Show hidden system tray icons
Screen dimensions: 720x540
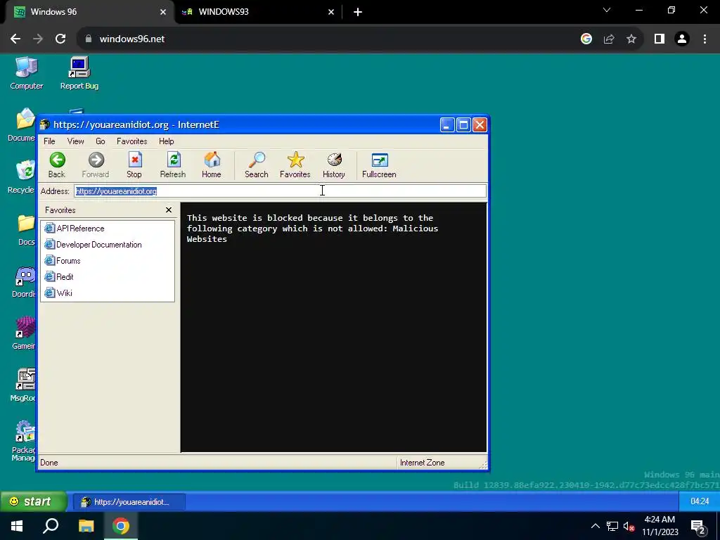[595, 526]
